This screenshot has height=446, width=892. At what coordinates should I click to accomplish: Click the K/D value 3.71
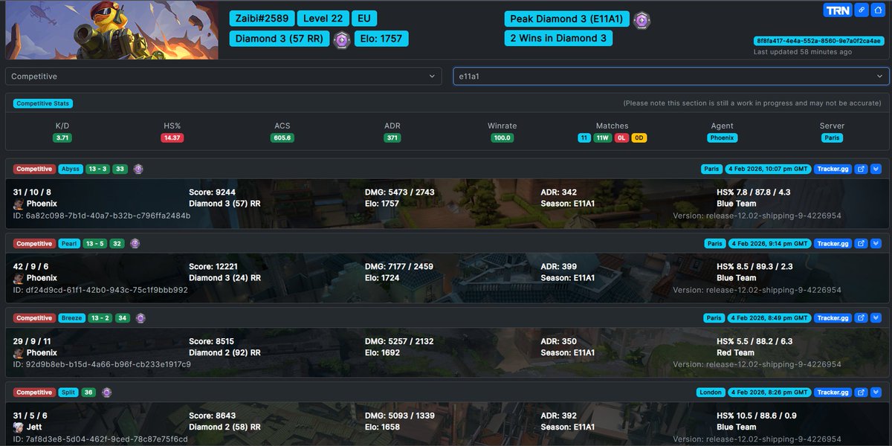[62, 138]
